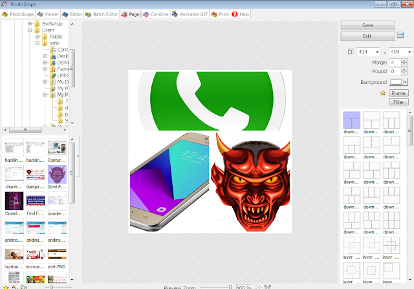This screenshot has width=414, height=289.
Task: Switch to the Combine tab
Action: pos(155,14)
